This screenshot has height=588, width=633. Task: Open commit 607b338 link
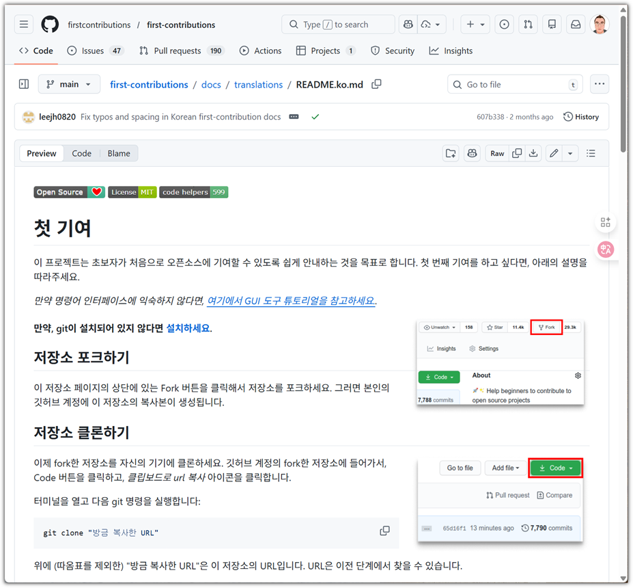tap(490, 117)
